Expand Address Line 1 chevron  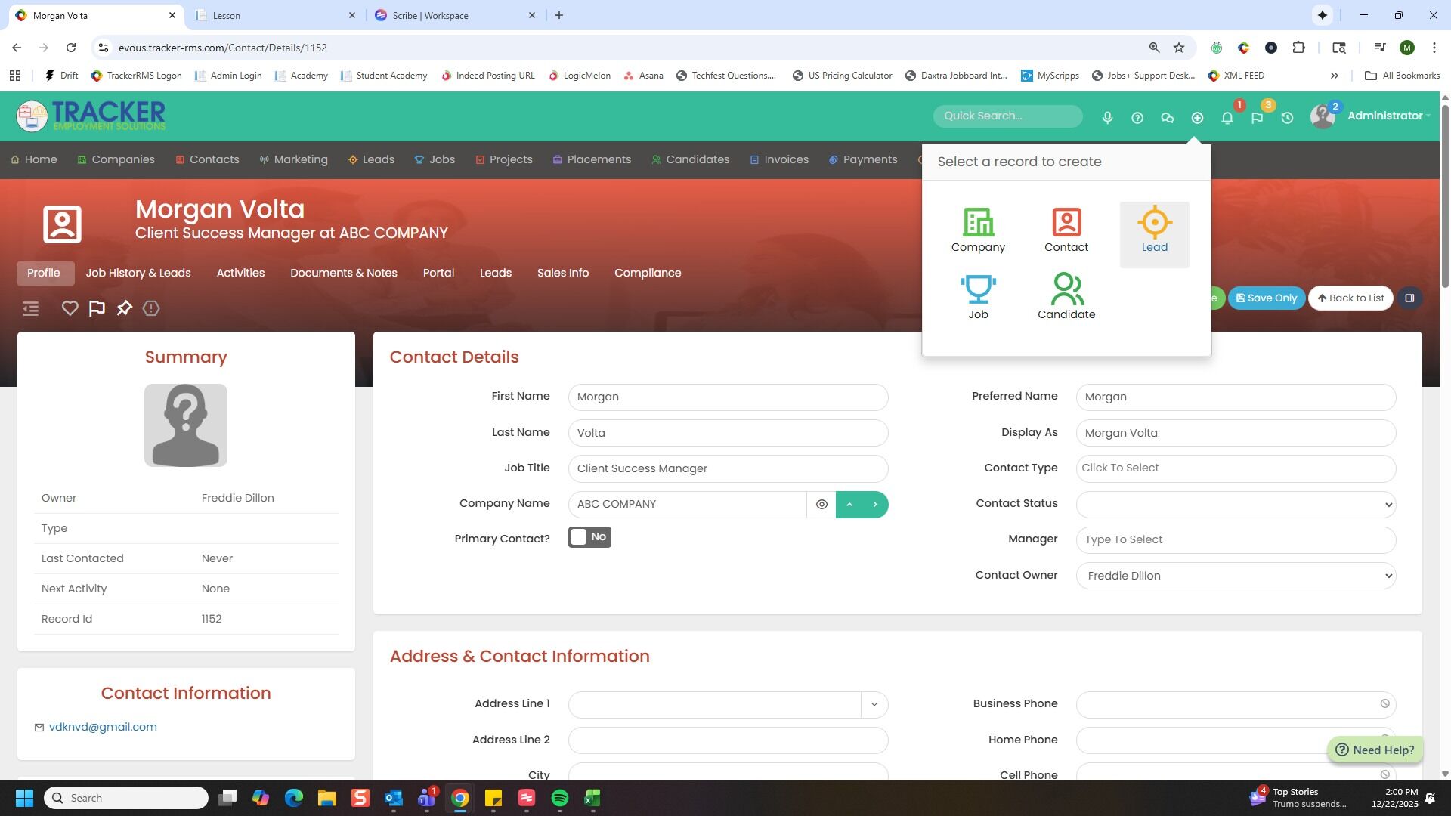pos(874,705)
